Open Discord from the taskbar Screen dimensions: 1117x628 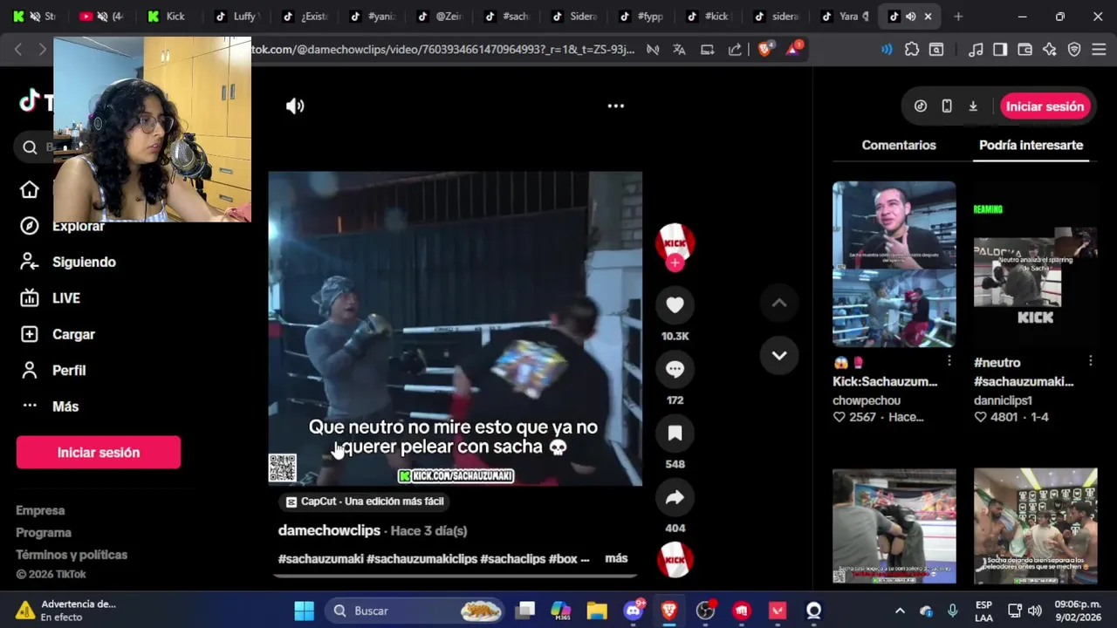tap(634, 611)
